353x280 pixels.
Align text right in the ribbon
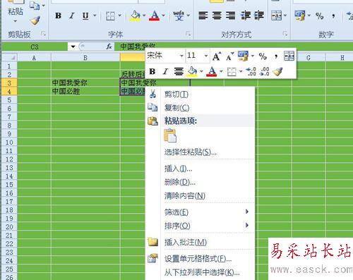[231, 16]
